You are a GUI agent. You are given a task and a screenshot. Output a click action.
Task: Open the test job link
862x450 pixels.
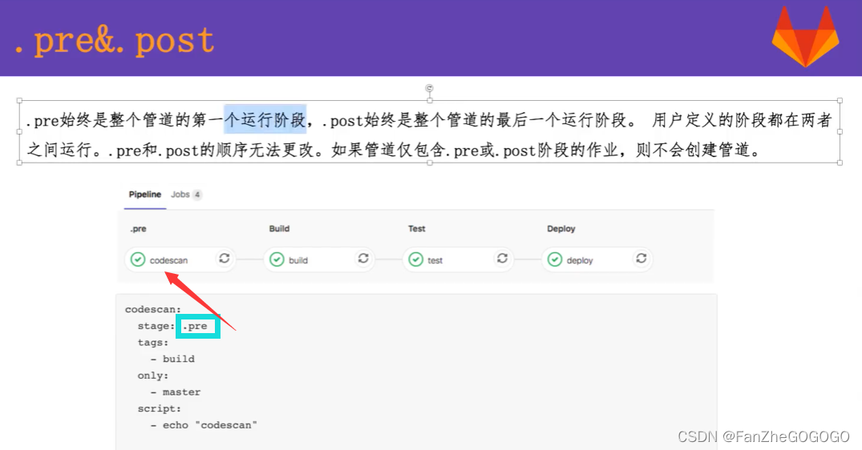pyautogui.click(x=435, y=260)
